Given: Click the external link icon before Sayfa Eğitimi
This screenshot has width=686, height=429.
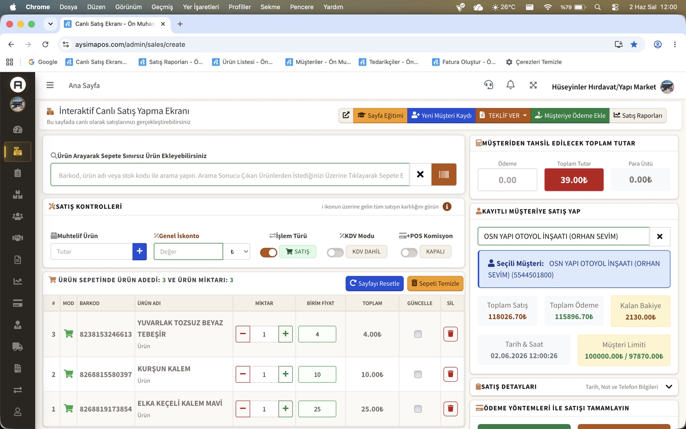Looking at the screenshot, I should pyautogui.click(x=346, y=115).
